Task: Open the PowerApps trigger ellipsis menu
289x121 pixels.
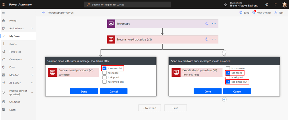Action: [x=214, y=23]
